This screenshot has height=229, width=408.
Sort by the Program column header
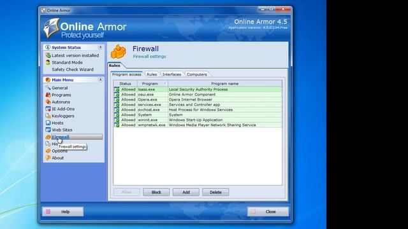coord(152,83)
